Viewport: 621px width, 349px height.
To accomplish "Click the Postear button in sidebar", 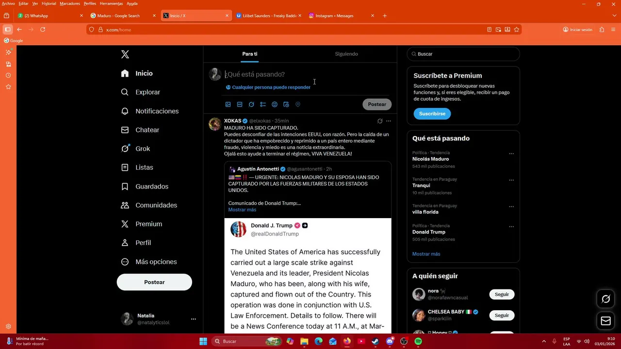I will point(154,282).
